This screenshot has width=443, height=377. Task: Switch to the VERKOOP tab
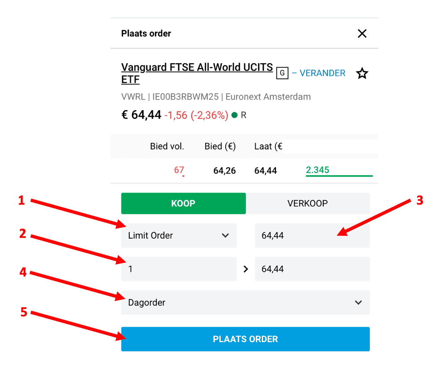[x=308, y=203]
